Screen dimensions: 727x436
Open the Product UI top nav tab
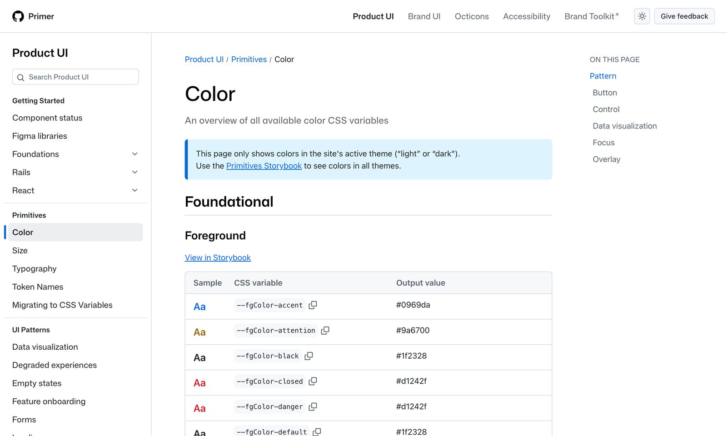click(373, 16)
